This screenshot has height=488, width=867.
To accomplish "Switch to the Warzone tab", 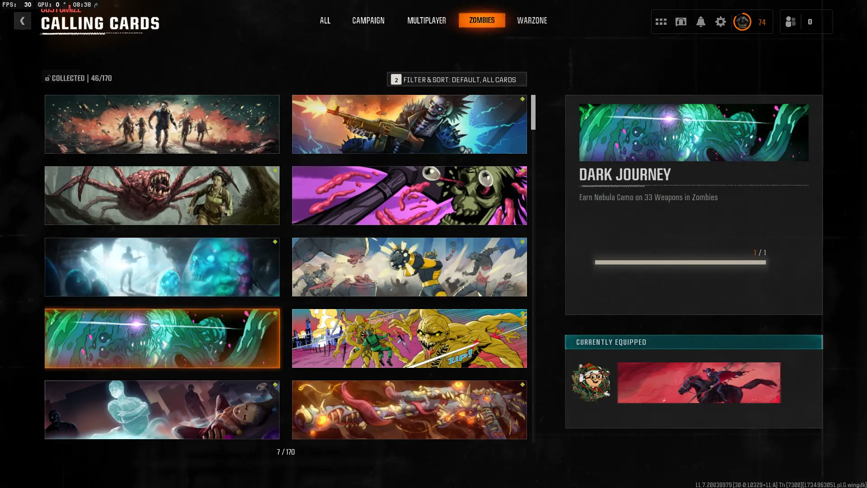I will pyautogui.click(x=531, y=20).
